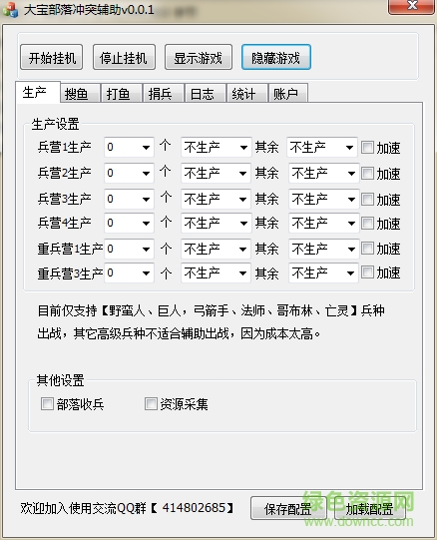Switch to the 生产 tab
This screenshot has height=540, width=437.
38,92
